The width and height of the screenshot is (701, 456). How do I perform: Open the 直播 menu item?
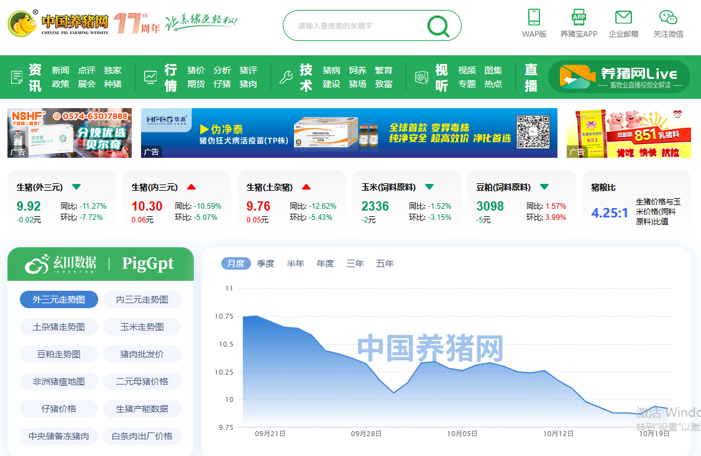coord(531,77)
